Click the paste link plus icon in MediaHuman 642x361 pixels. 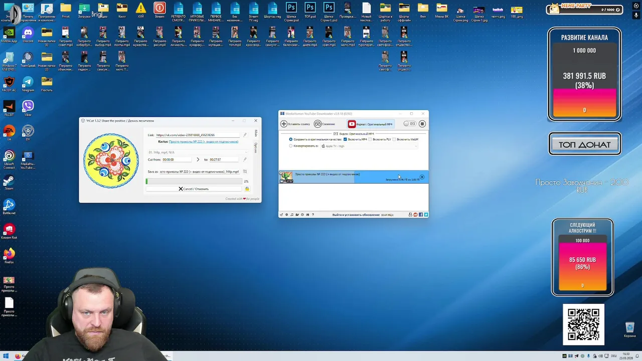(284, 124)
